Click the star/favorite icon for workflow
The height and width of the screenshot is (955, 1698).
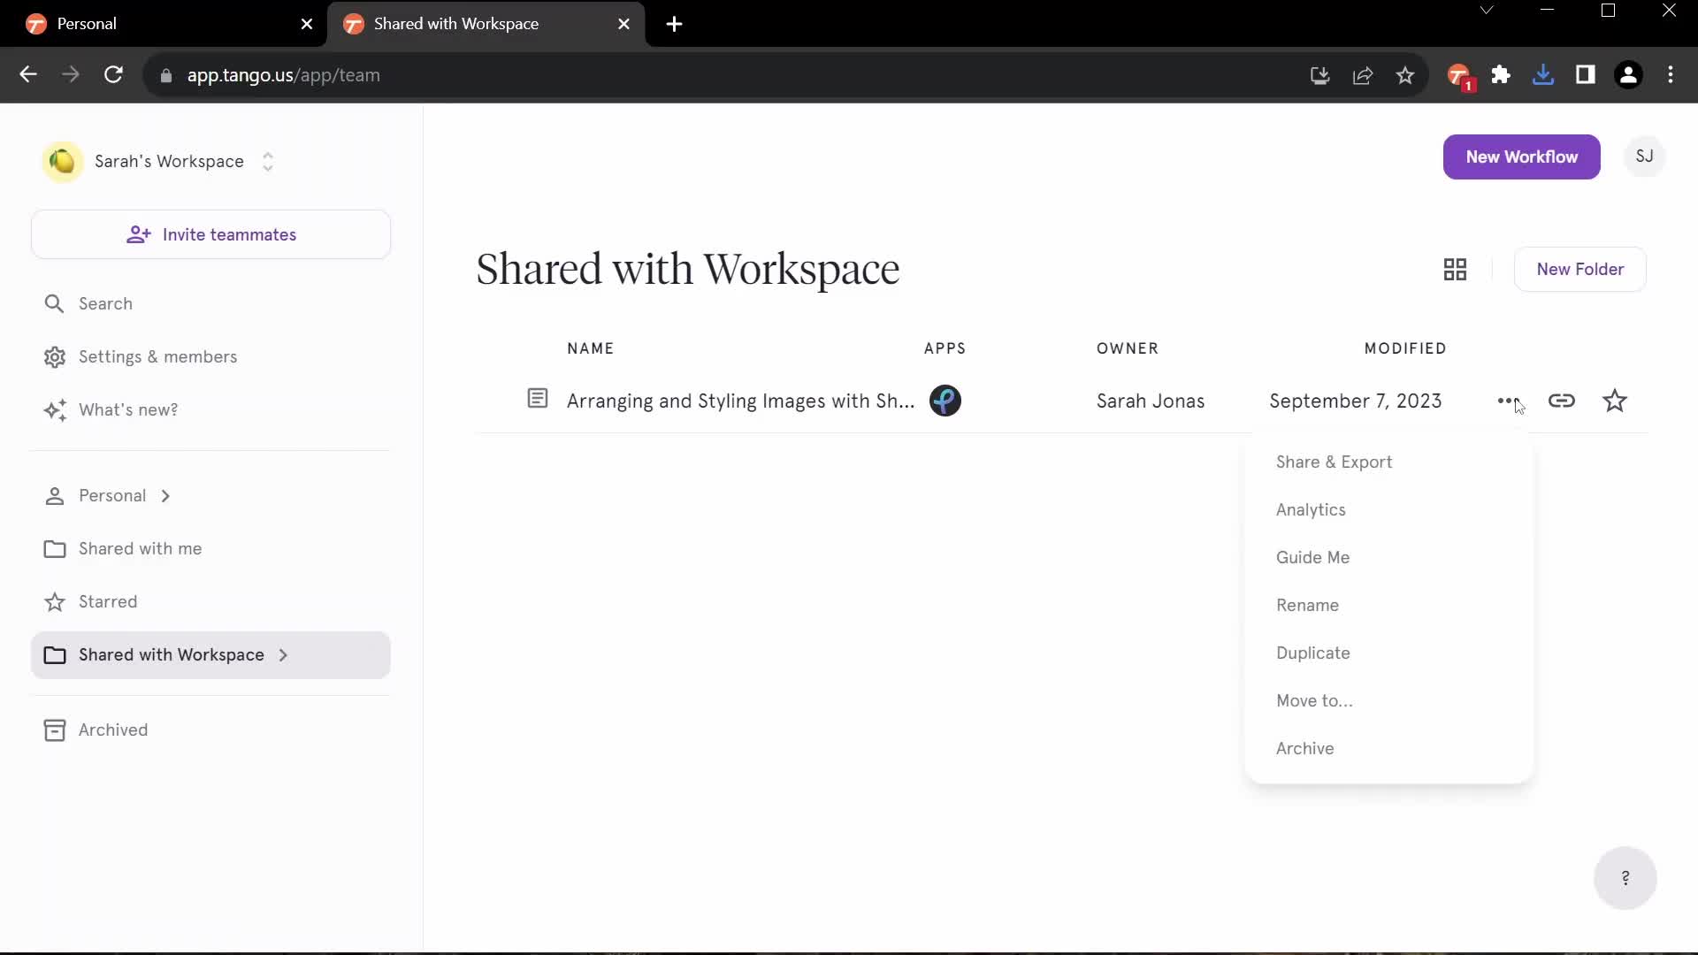point(1614,400)
